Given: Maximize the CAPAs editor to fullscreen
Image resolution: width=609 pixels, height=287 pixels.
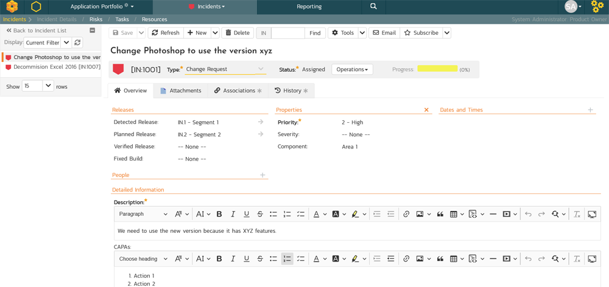Looking at the screenshot, I should [592, 258].
